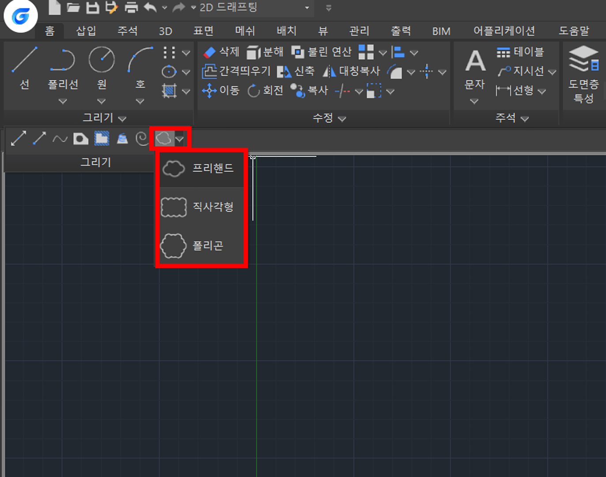Switch to the 삽입 ribbon tab
606x477 pixels.
(x=86, y=30)
